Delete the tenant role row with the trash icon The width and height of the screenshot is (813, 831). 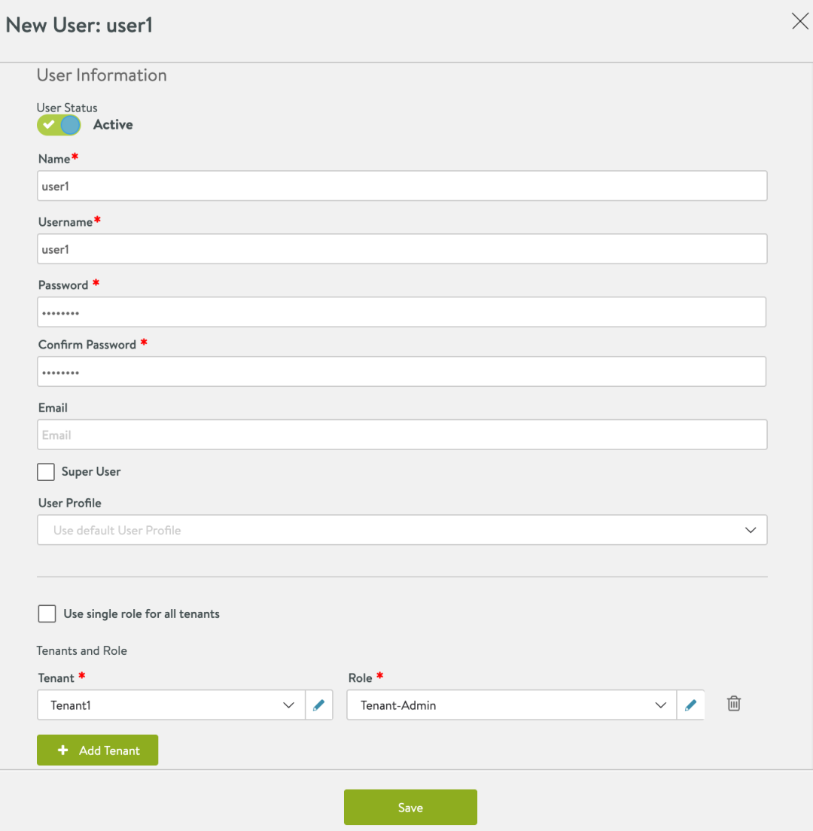(733, 704)
